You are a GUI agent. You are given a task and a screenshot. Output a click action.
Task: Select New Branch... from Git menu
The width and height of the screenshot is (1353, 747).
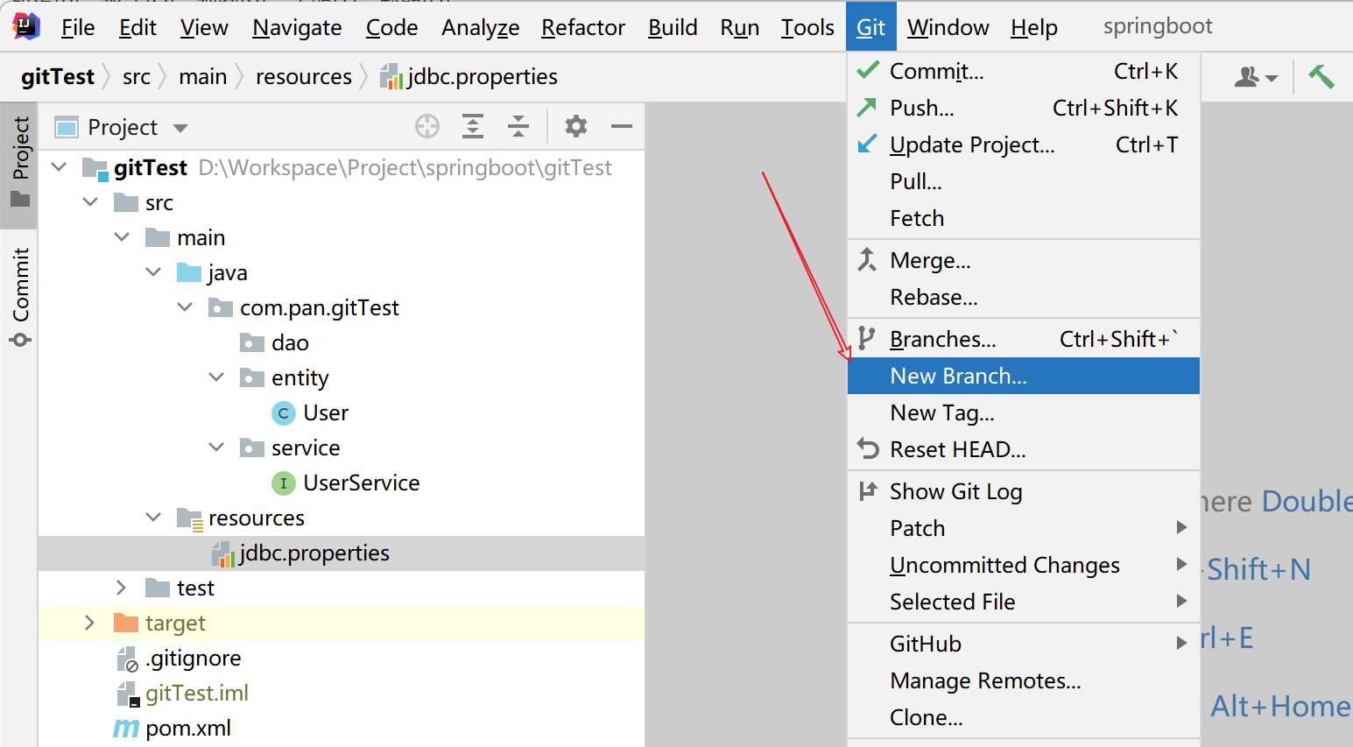[958, 376]
